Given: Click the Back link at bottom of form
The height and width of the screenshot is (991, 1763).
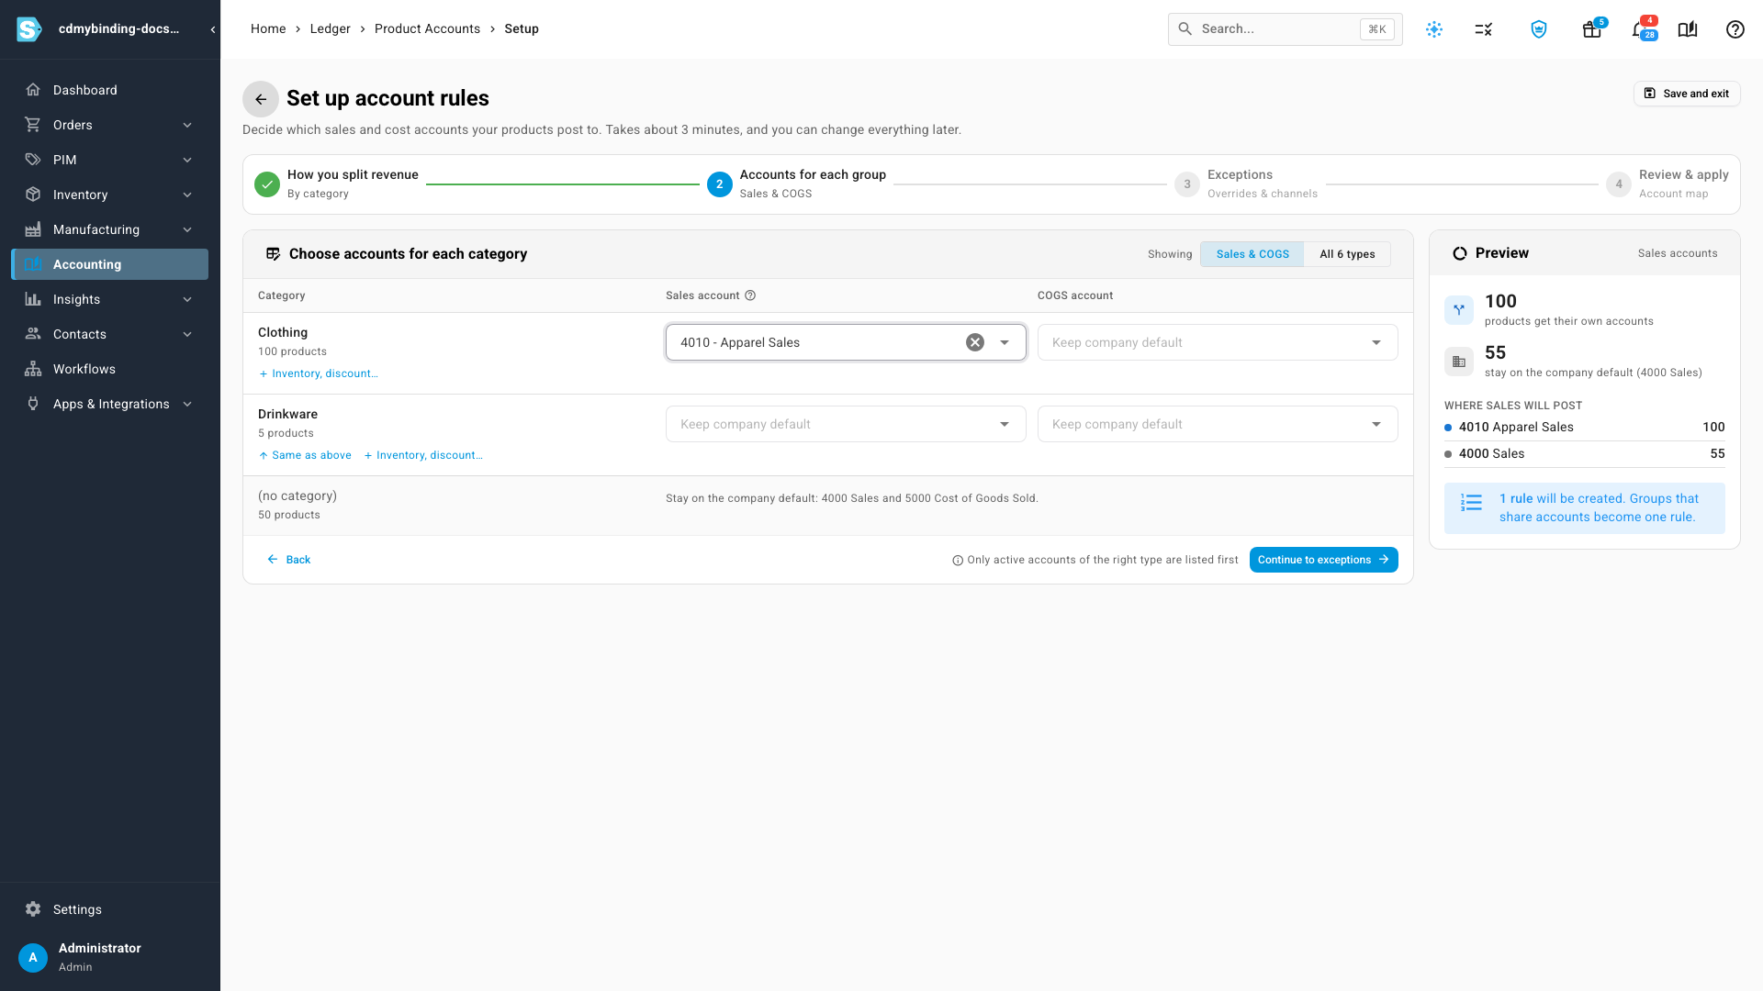Looking at the screenshot, I should point(288,560).
